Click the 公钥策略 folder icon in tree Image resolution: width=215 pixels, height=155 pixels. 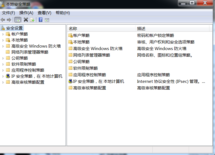8,58
